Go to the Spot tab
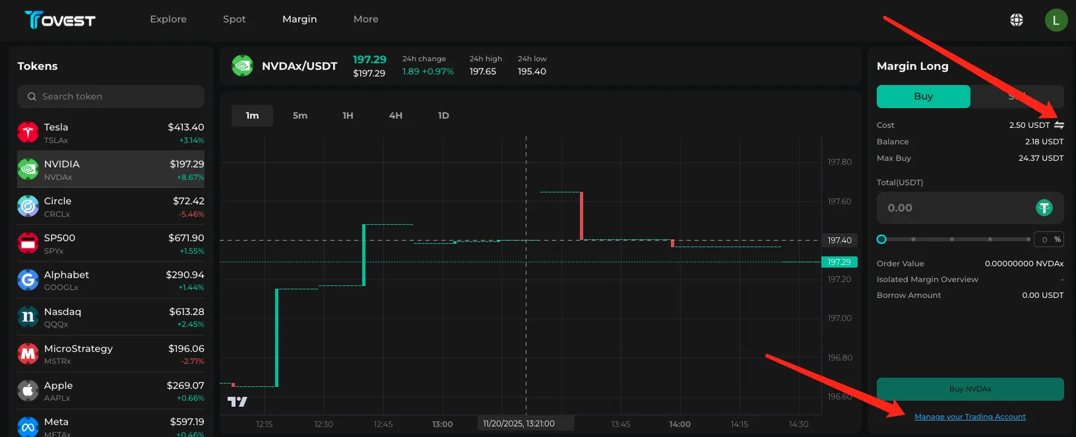This screenshot has width=1076, height=437. click(234, 19)
